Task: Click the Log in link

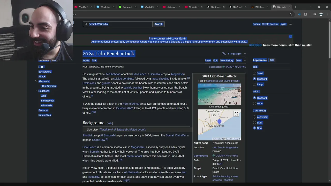Action: 283,24
